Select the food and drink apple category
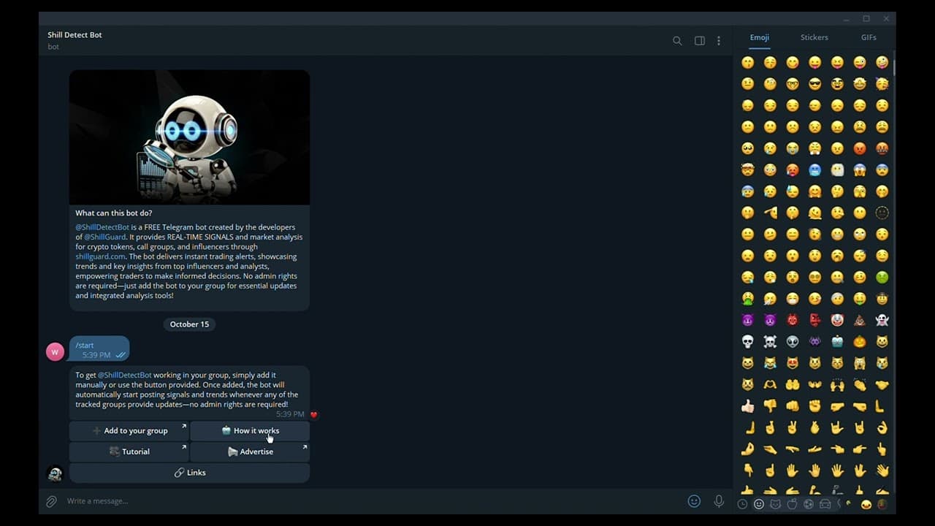Viewport: 935px width, 526px height. [x=792, y=504]
